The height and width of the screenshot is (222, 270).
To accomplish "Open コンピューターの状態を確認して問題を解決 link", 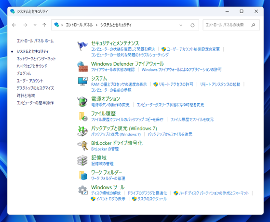I will coord(123,49).
